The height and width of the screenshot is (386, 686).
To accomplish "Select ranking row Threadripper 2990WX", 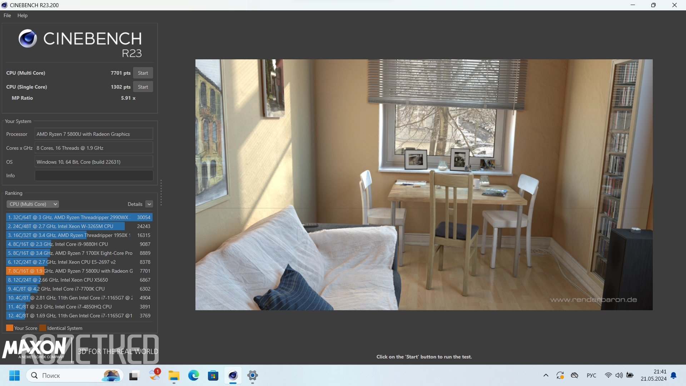I will tap(79, 217).
